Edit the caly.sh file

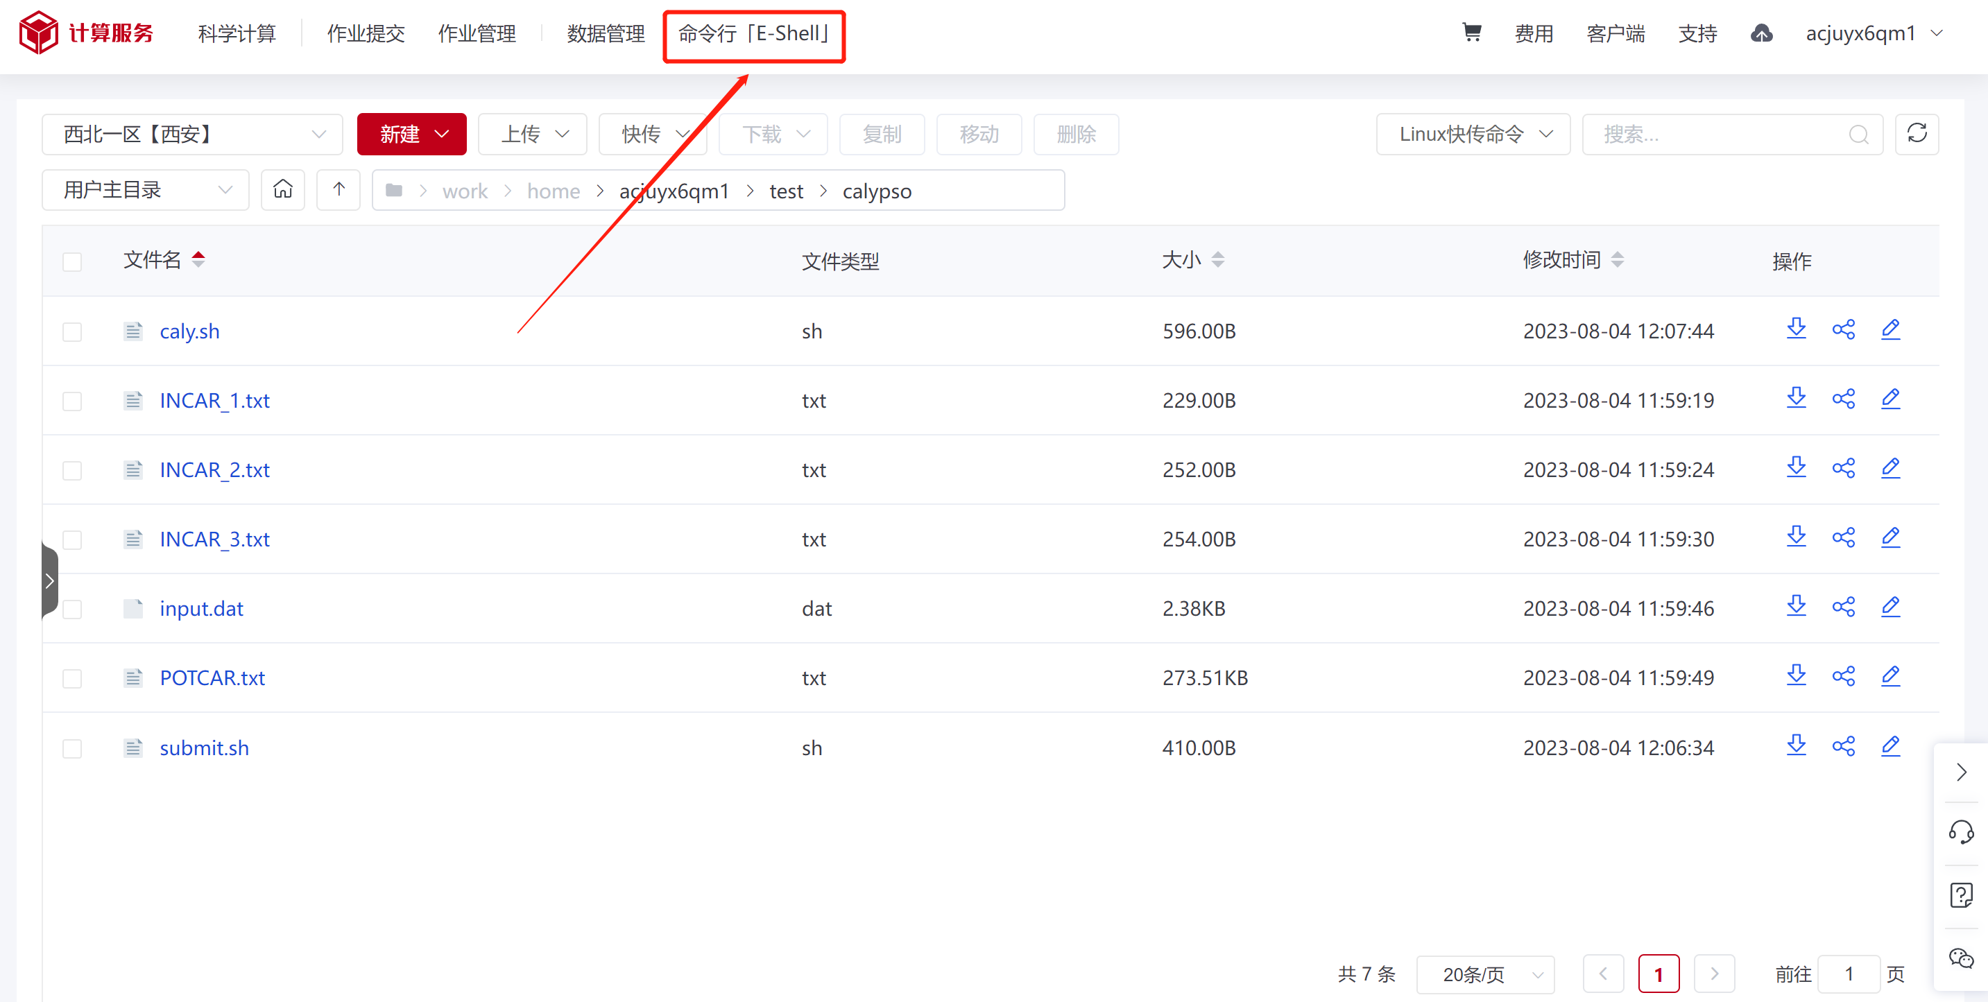click(1890, 329)
